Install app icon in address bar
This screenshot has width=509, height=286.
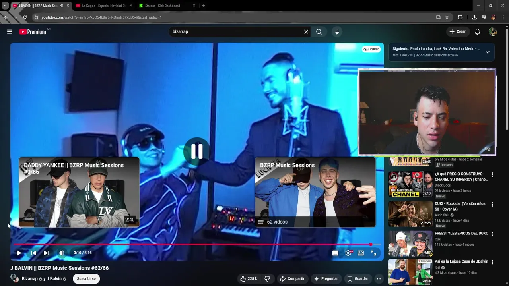438,17
